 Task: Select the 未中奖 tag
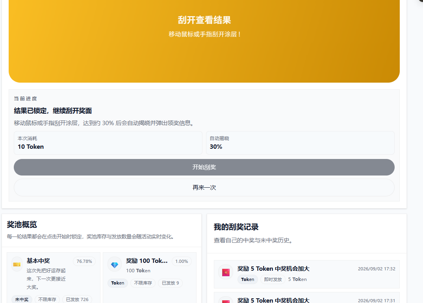click(x=22, y=299)
